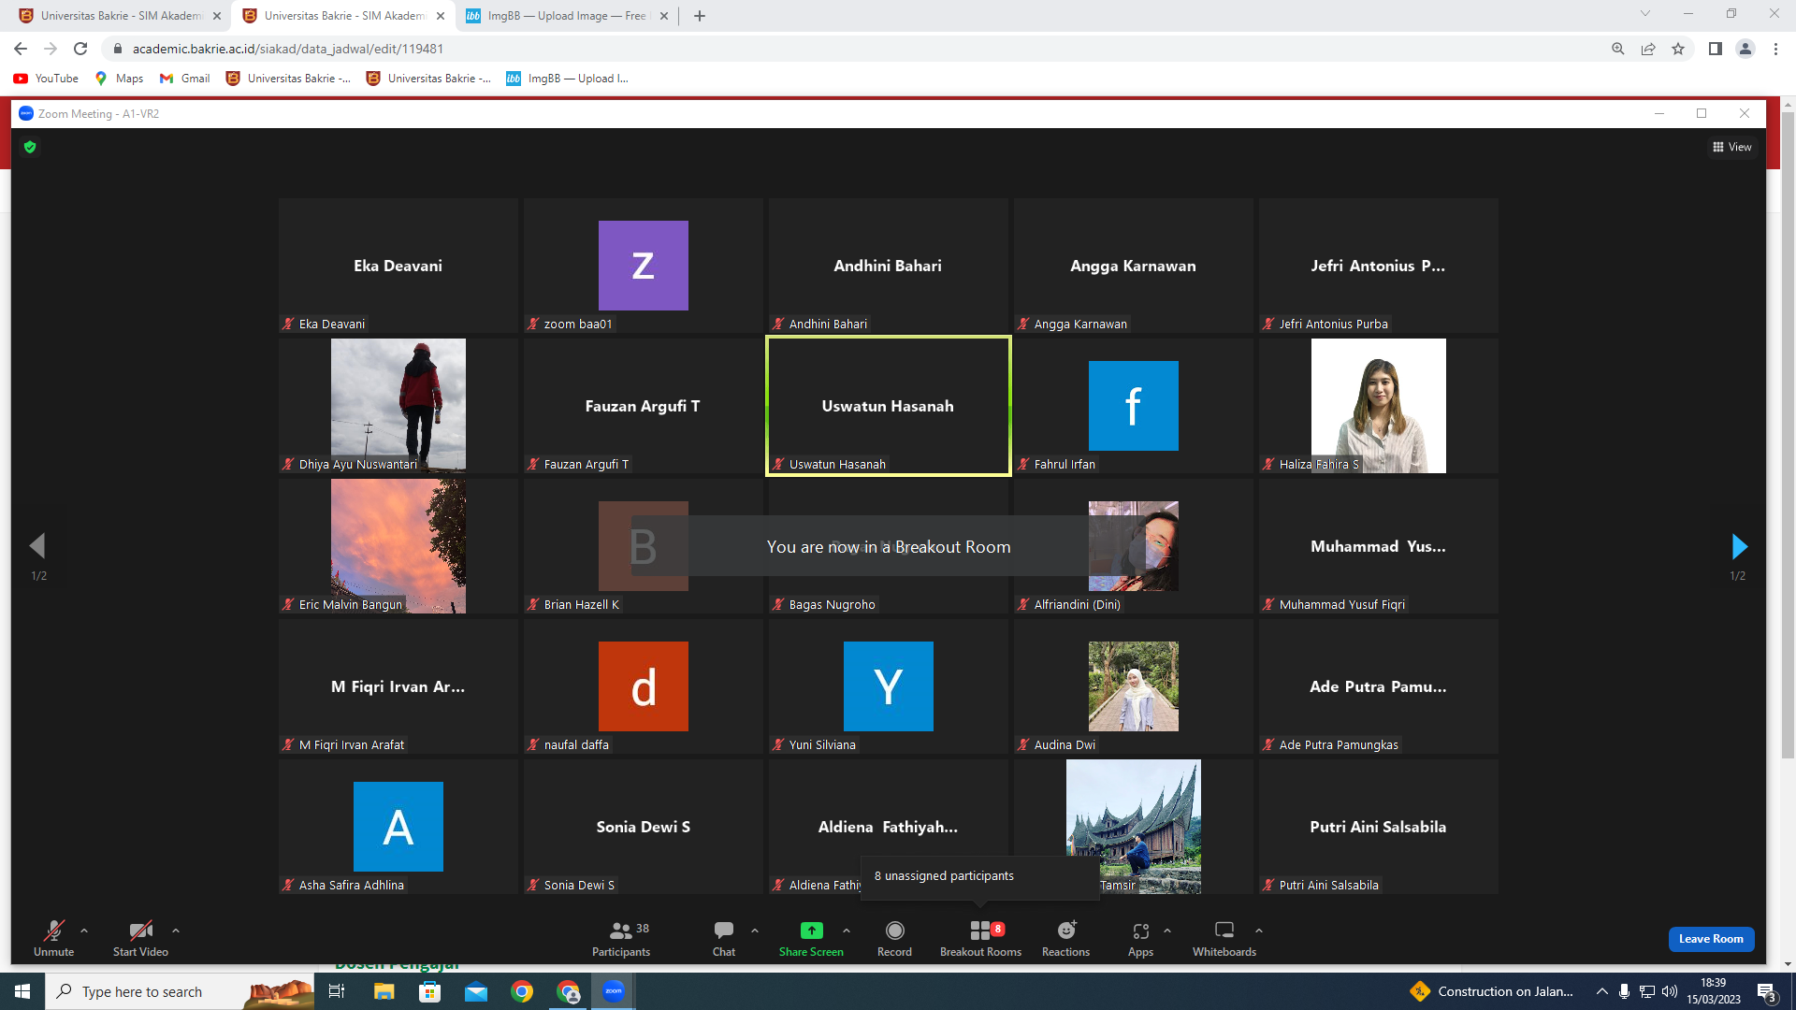Image resolution: width=1796 pixels, height=1010 pixels.
Task: Open the Chat panel
Action: coord(724,938)
